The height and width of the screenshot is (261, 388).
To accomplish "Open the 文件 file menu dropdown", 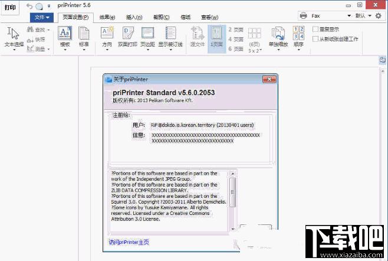I will click(41, 17).
